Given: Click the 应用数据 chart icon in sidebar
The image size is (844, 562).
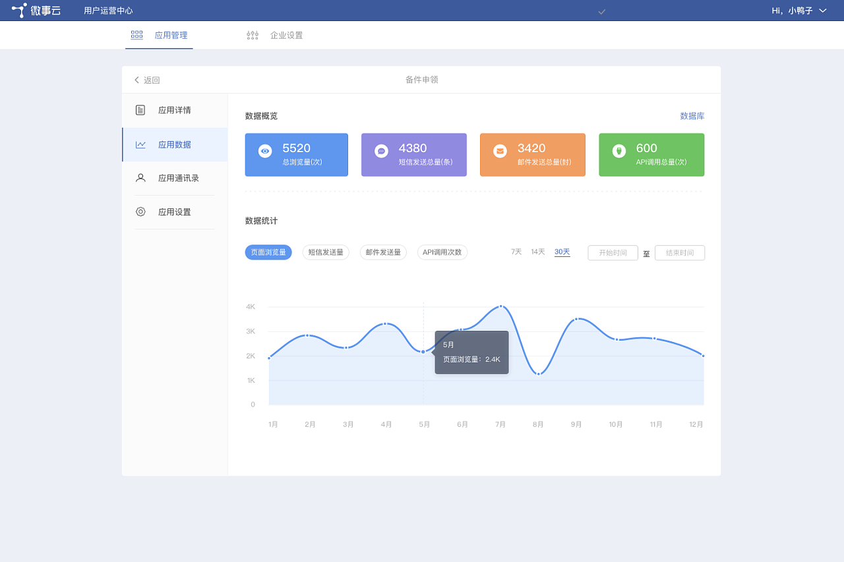Looking at the screenshot, I should point(140,144).
